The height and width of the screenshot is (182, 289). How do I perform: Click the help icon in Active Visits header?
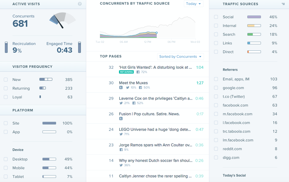80,4
